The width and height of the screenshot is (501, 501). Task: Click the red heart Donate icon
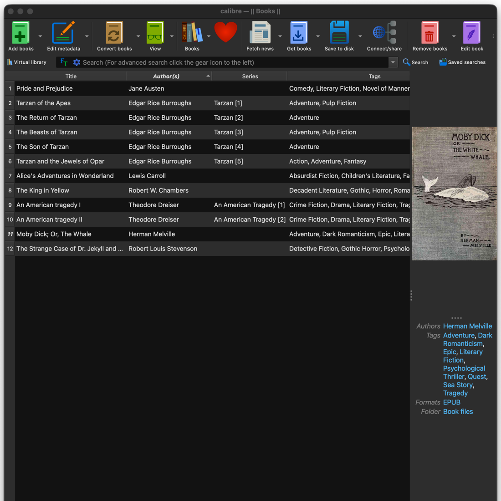coord(225,33)
